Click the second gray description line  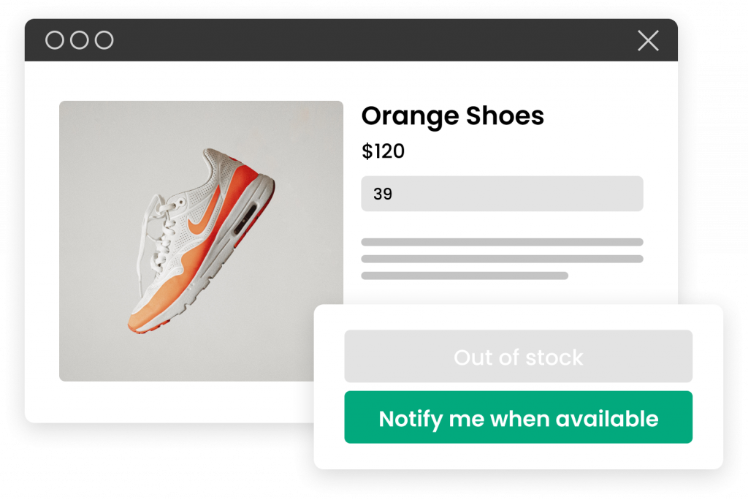coord(502,259)
